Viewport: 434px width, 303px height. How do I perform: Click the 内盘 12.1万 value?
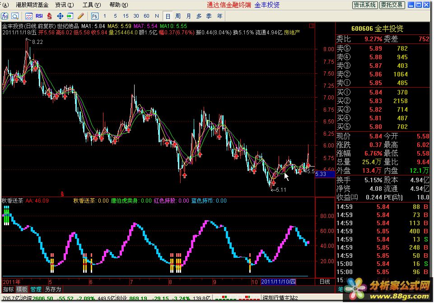point(419,170)
